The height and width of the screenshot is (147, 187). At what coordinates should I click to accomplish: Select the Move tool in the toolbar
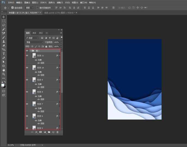point(4,17)
